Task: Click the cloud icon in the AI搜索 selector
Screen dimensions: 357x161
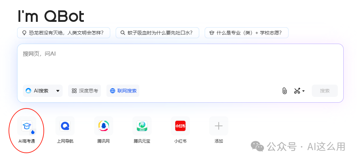Action: pyautogui.click(x=29, y=91)
